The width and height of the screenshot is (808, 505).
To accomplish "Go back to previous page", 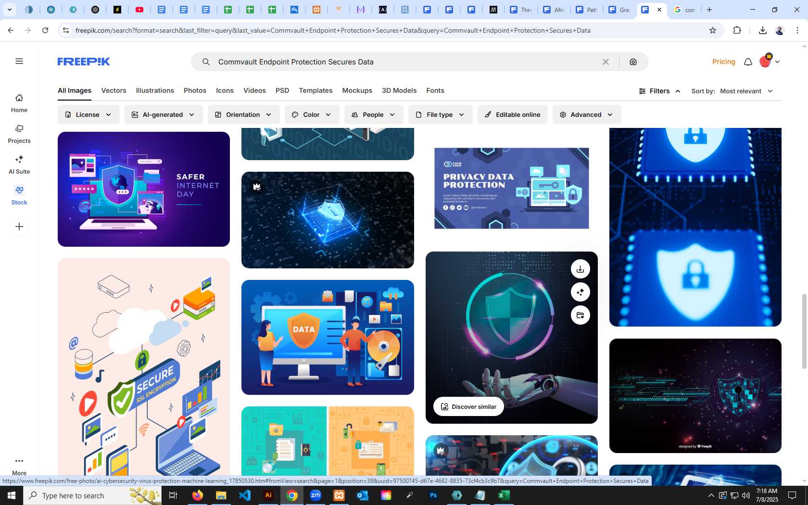I will [x=11, y=30].
